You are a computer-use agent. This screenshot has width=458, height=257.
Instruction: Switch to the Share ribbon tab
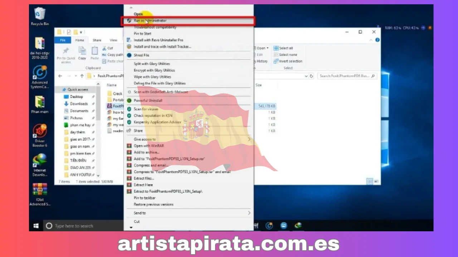[x=97, y=40]
